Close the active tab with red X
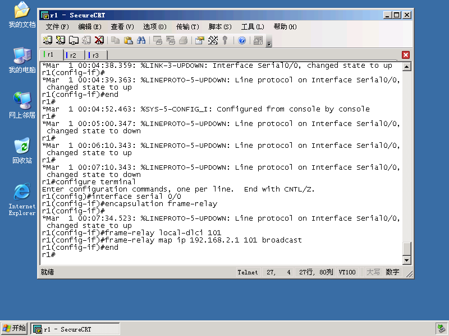The height and width of the screenshot is (336, 449). click(405, 55)
